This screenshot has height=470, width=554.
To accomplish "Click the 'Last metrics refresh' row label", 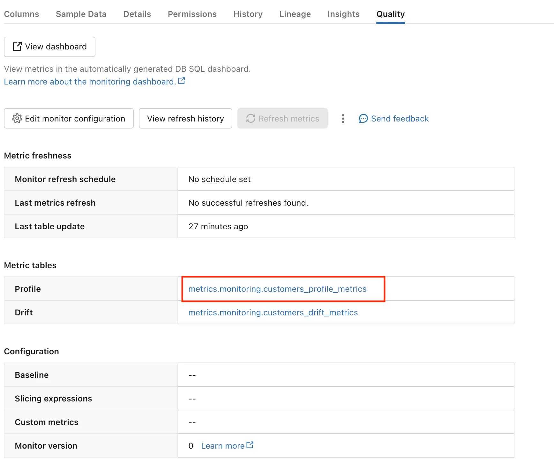I will (x=55, y=203).
